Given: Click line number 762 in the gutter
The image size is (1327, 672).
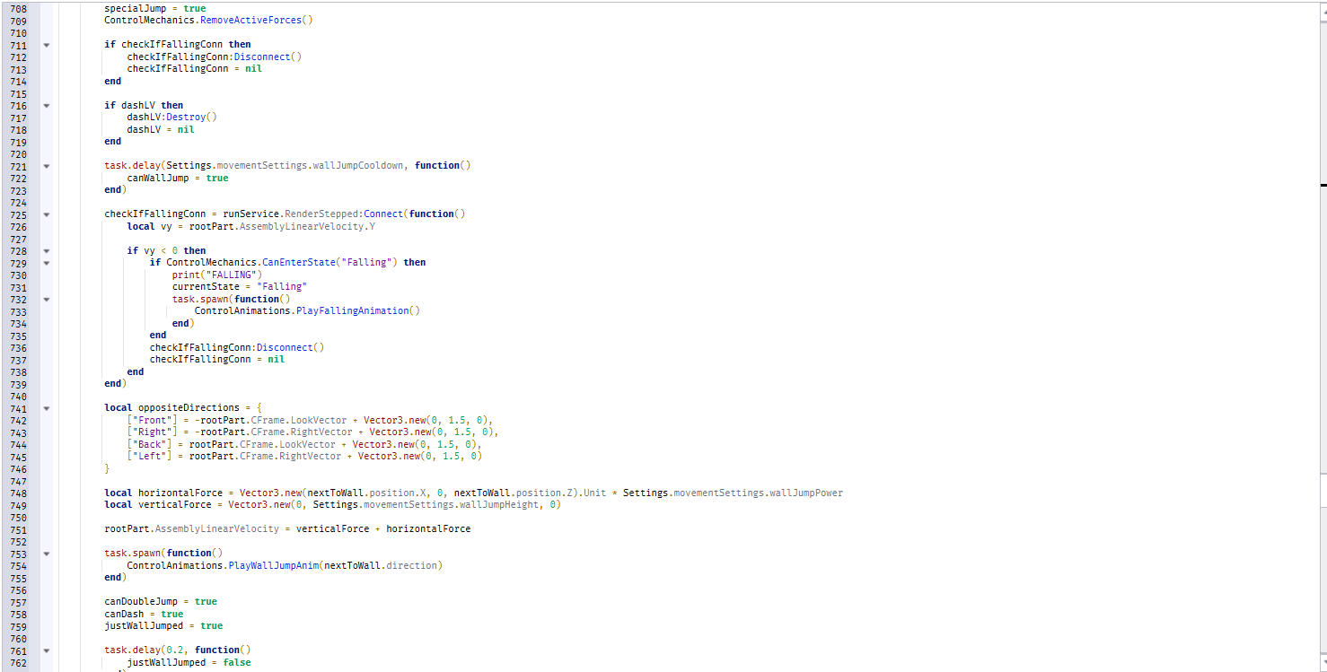Looking at the screenshot, I should [18, 663].
